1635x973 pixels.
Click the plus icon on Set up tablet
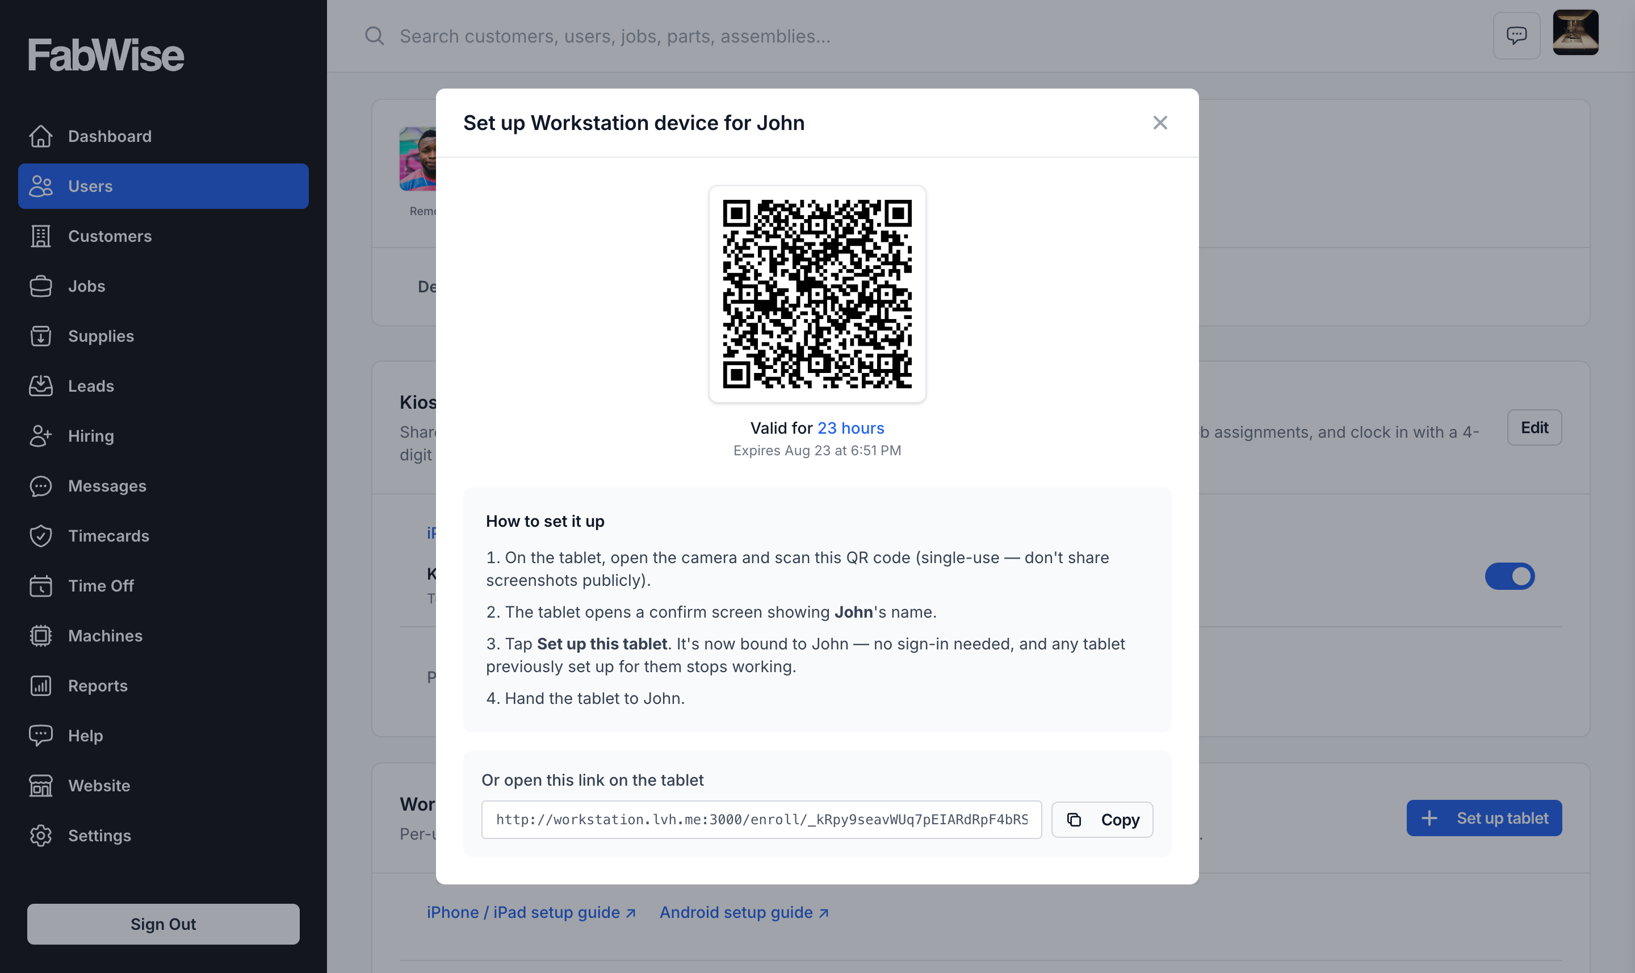pyautogui.click(x=1430, y=818)
